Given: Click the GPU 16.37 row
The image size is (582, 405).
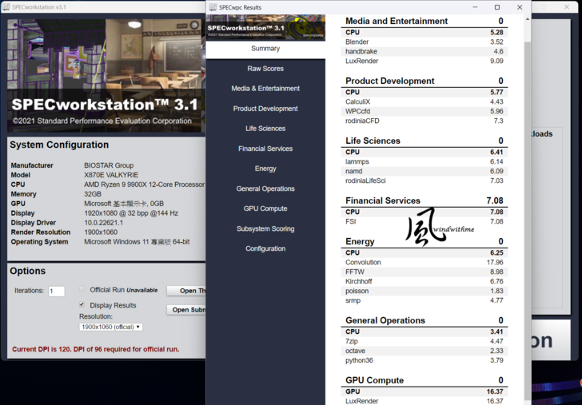Looking at the screenshot, I should 425,391.
